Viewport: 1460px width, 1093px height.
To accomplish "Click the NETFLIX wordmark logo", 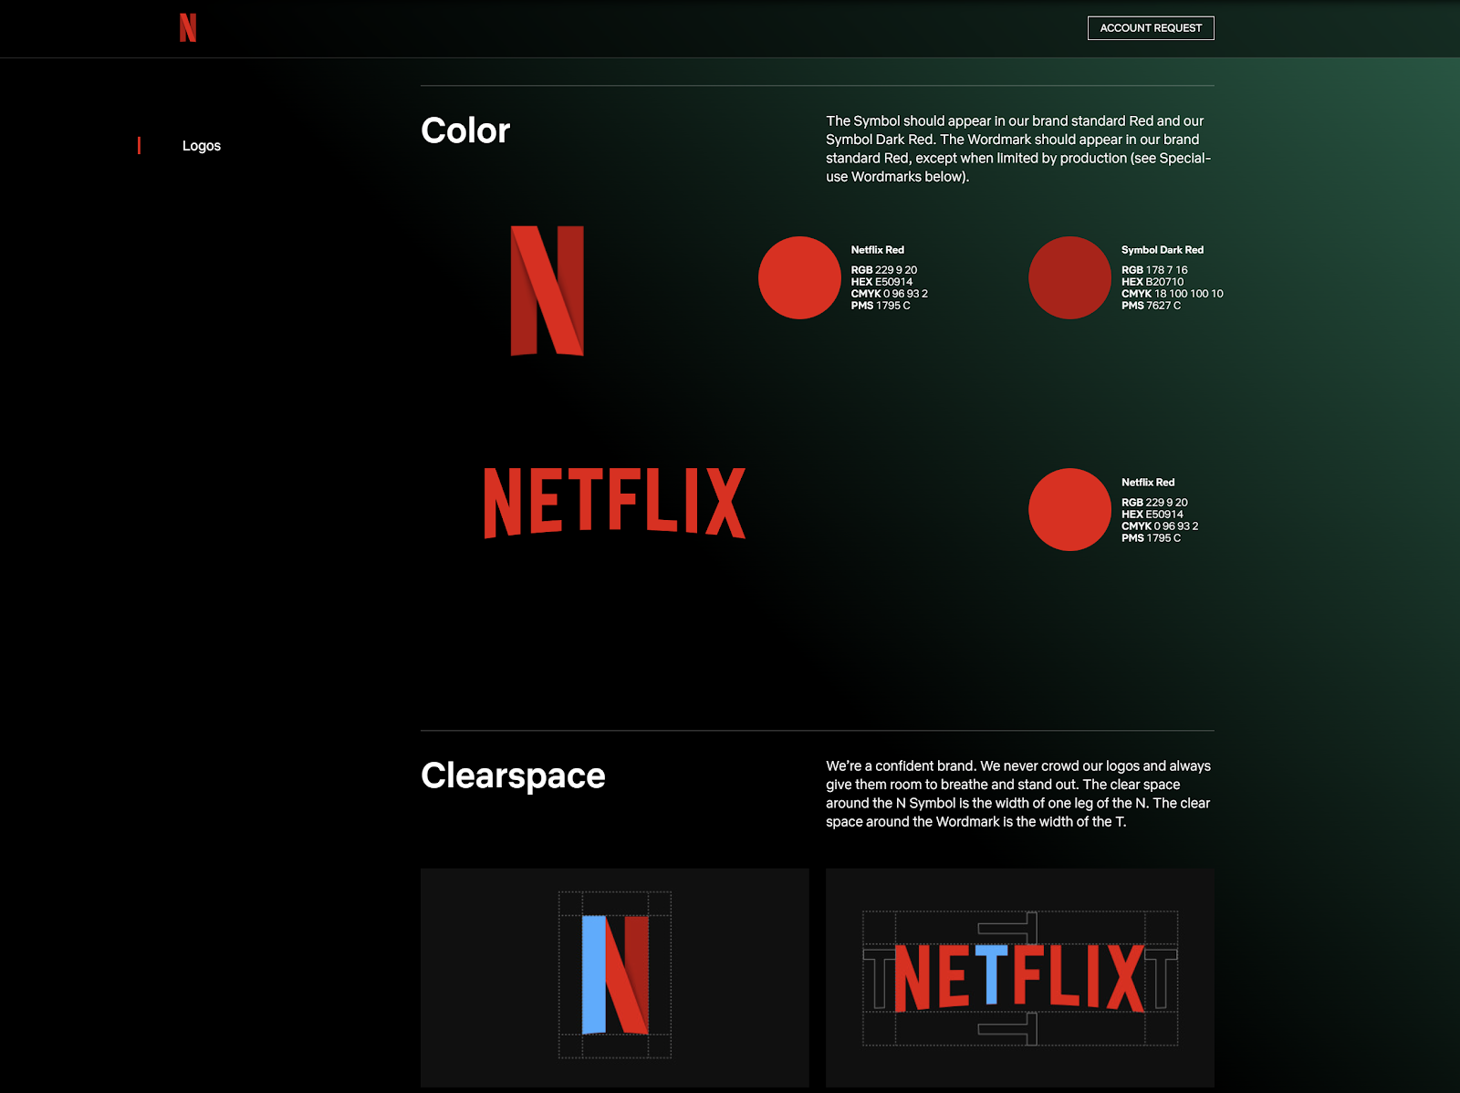I will (614, 500).
